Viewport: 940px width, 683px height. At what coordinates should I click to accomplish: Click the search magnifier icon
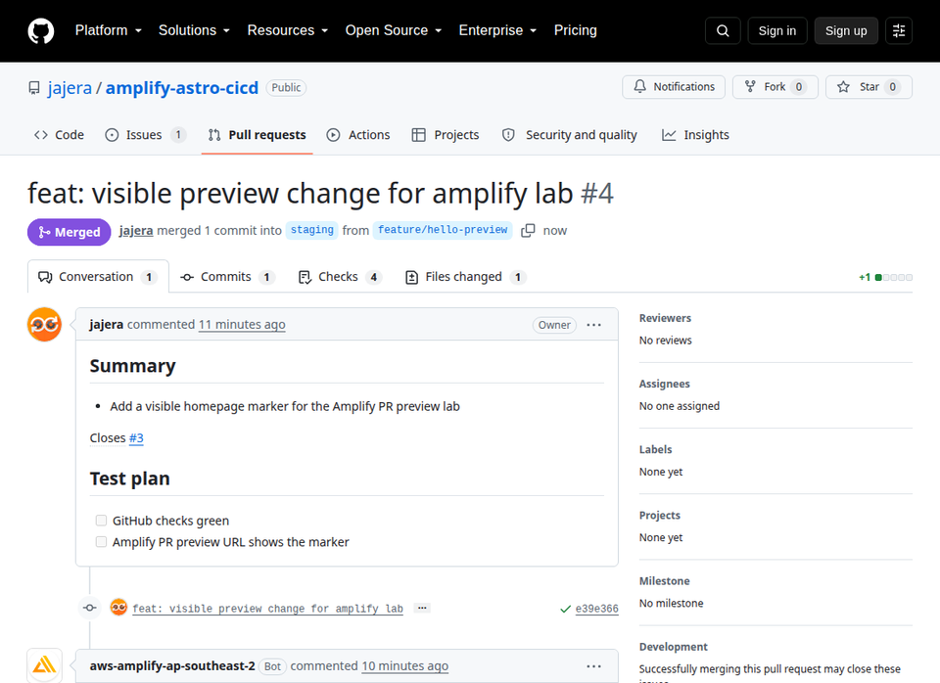(x=723, y=30)
